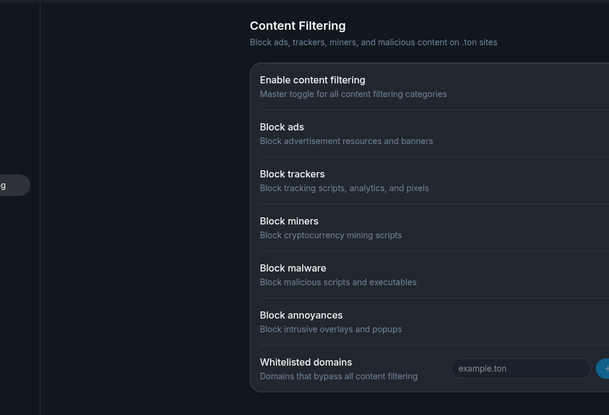Select the Block miners setting row
This screenshot has width=609, height=415.
click(x=416, y=227)
